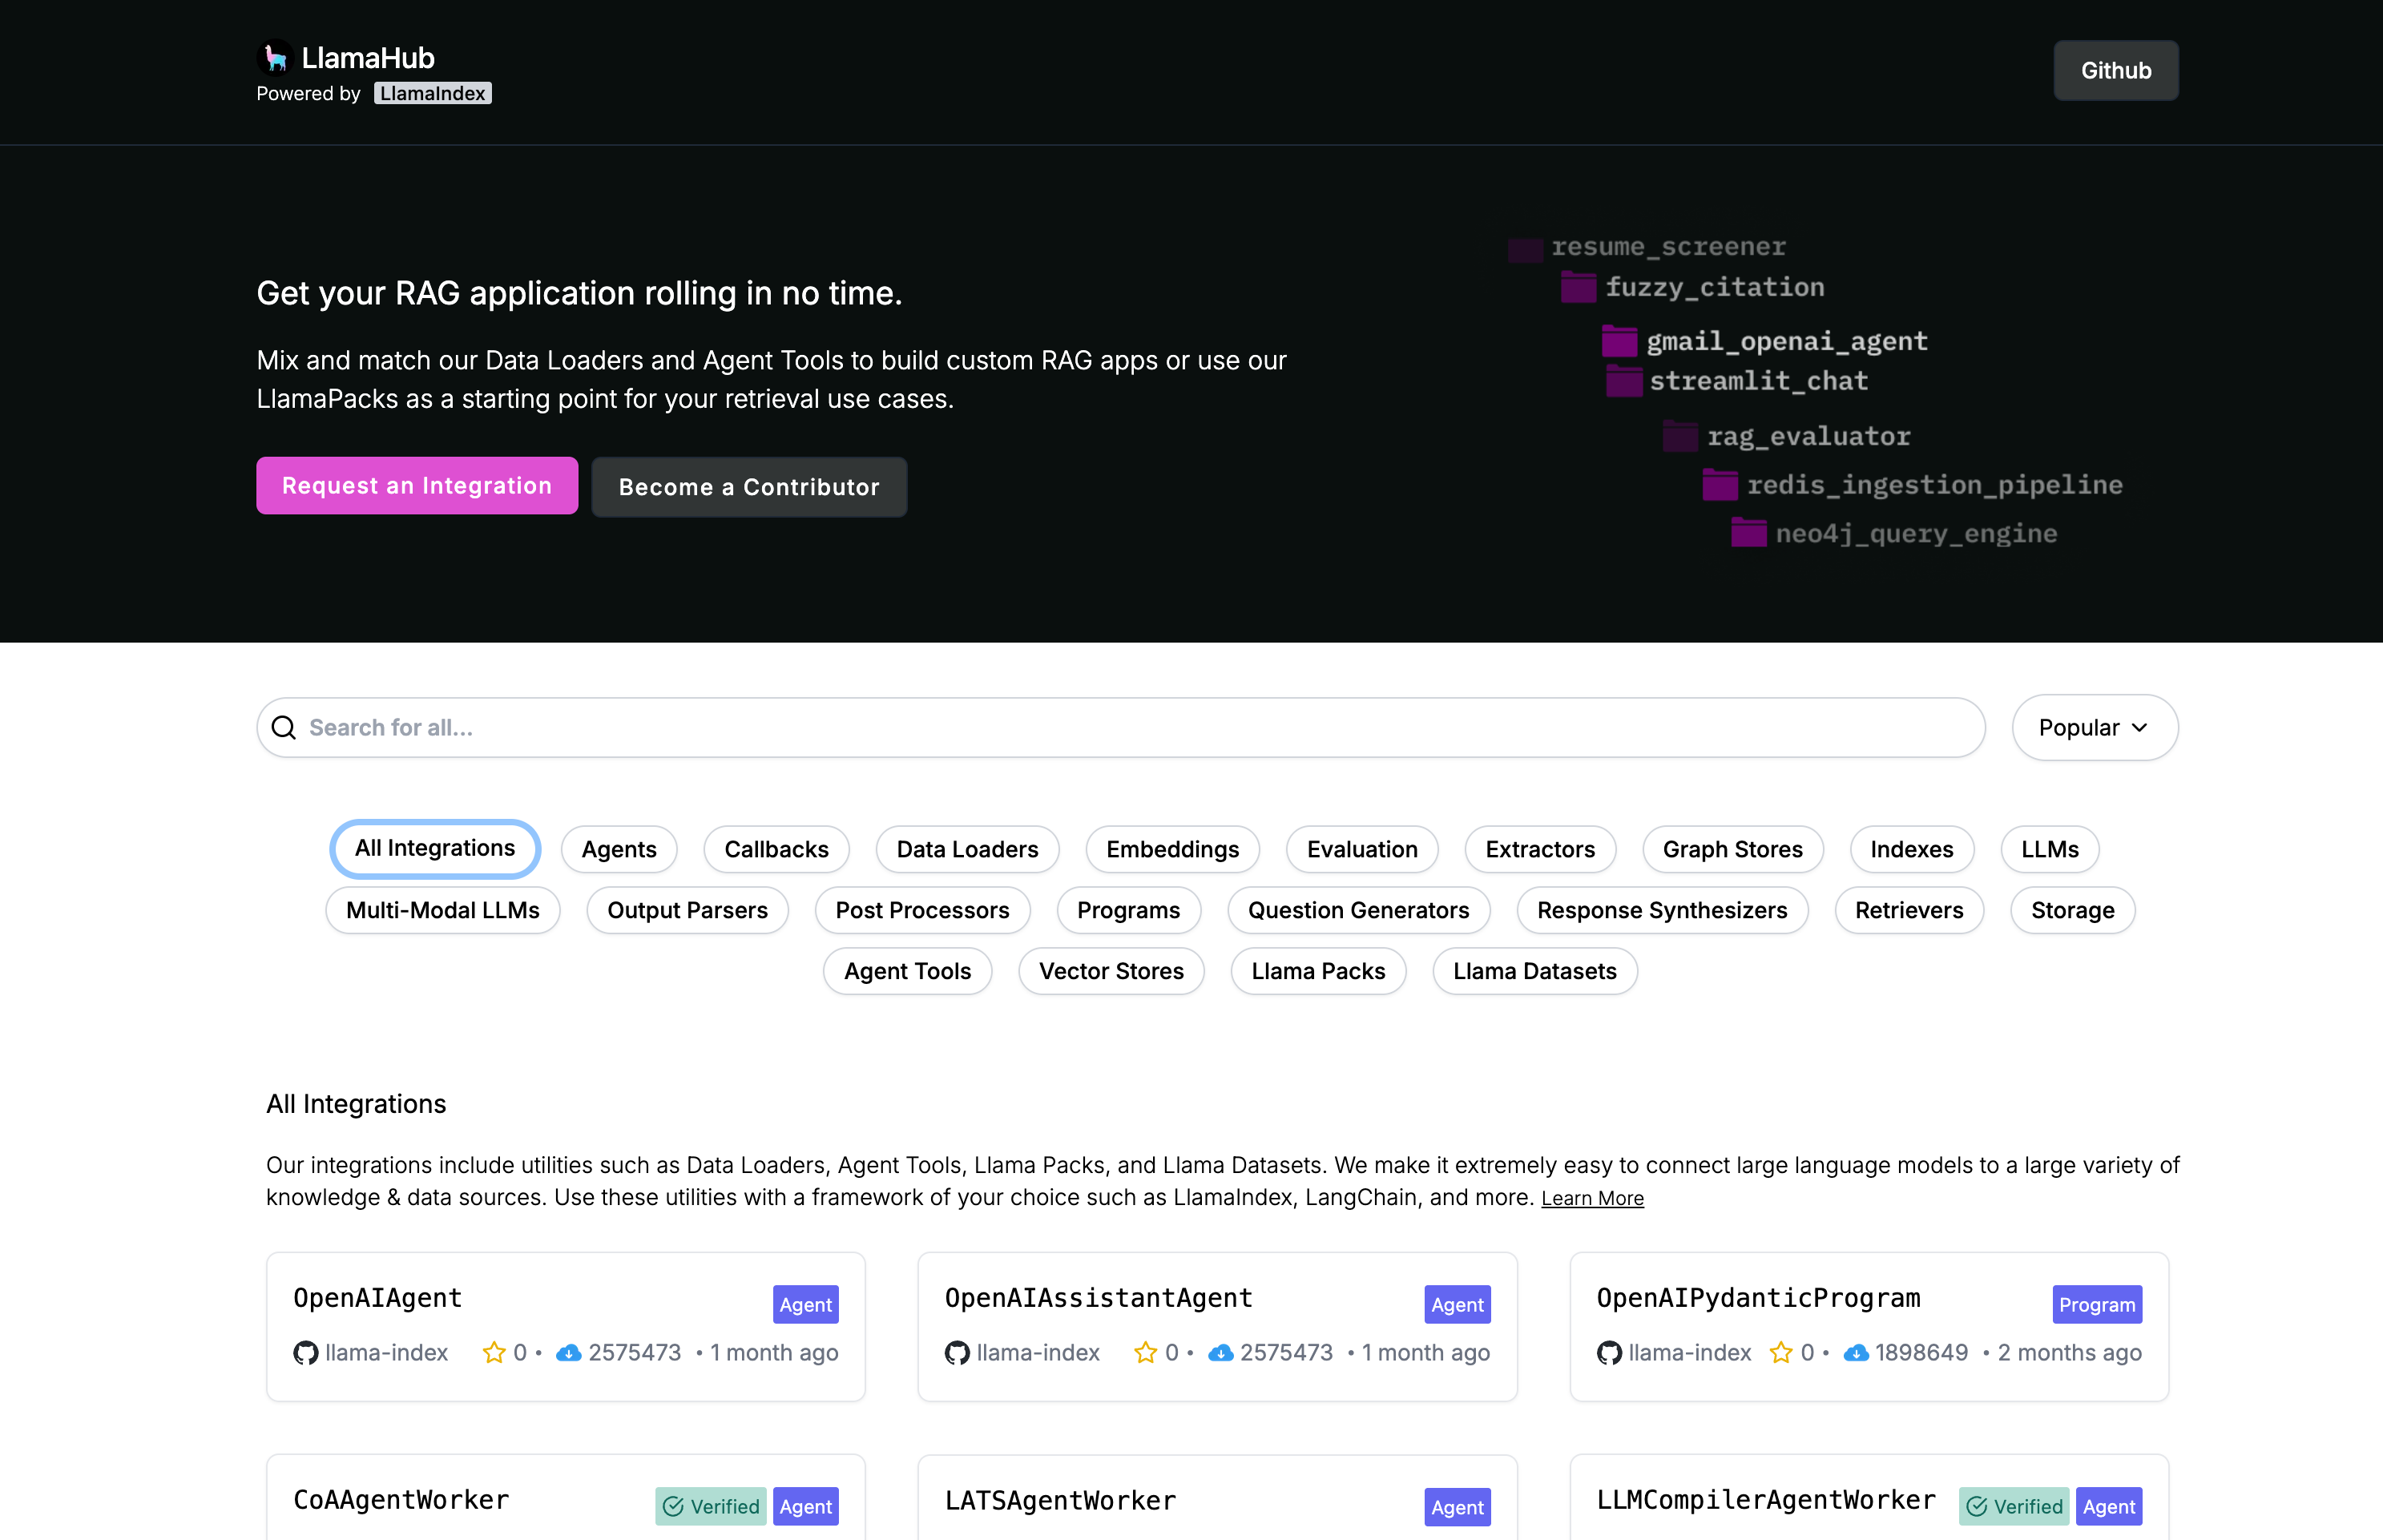Click star icon on OpenAIAgent card

(494, 1352)
